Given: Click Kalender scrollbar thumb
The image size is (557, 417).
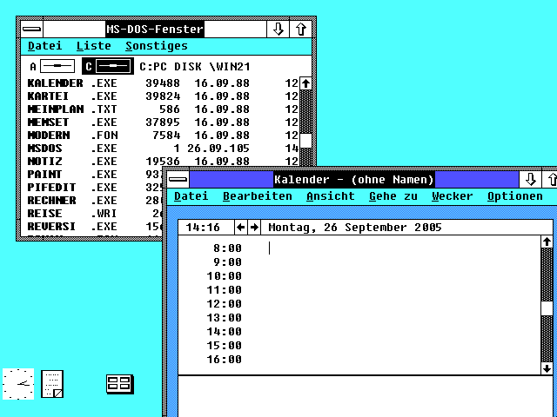Looking at the screenshot, I should coord(547,308).
